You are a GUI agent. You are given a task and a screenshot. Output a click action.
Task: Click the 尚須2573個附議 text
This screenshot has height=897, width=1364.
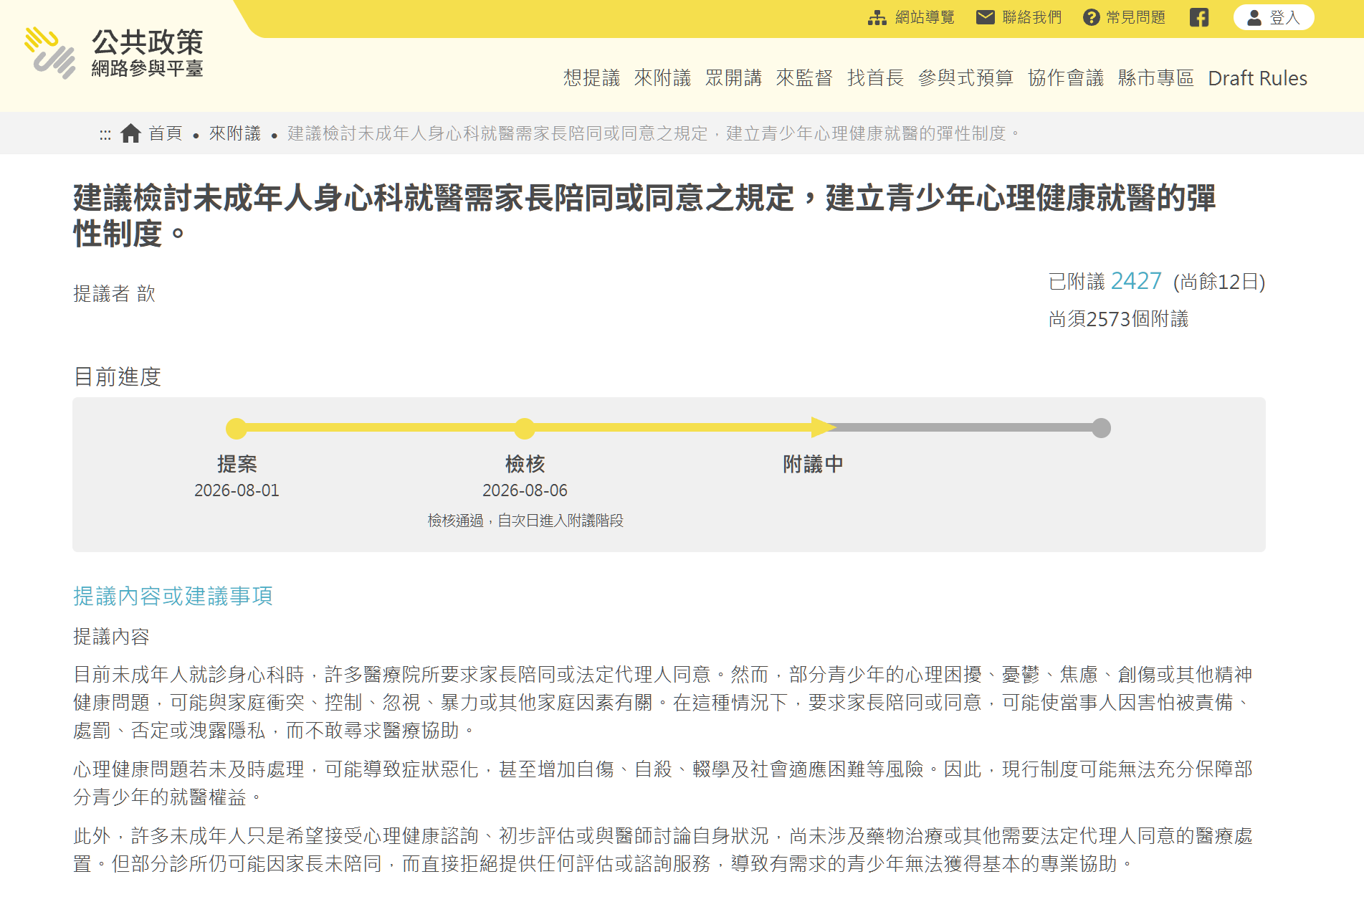click(1118, 319)
